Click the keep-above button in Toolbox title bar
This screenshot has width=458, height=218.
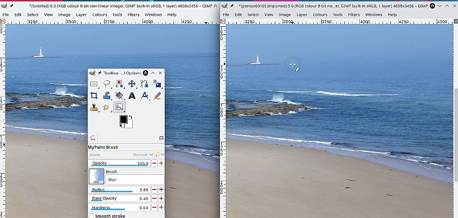145,73
